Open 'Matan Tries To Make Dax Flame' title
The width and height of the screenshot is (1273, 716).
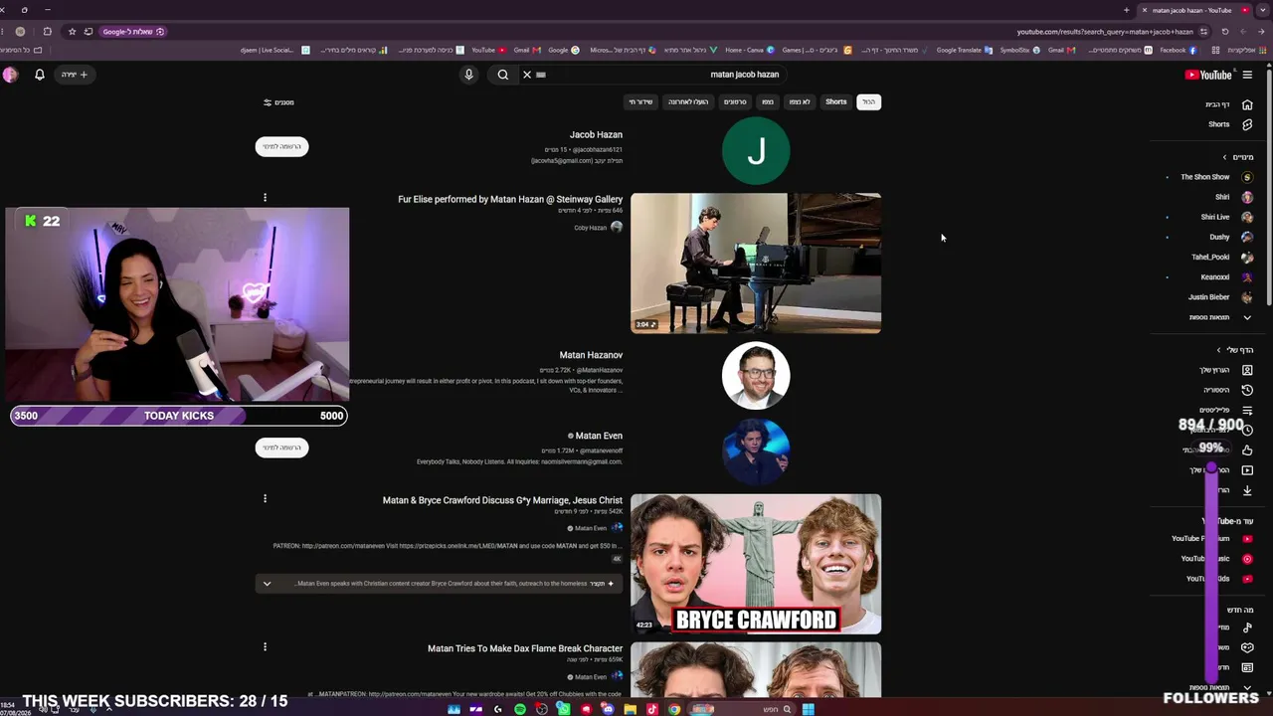tap(525, 648)
